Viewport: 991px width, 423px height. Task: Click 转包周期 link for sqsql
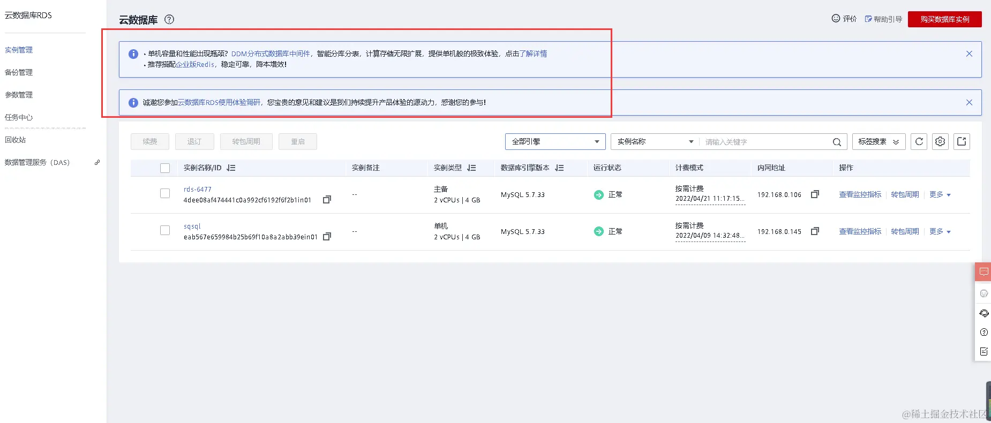905,231
